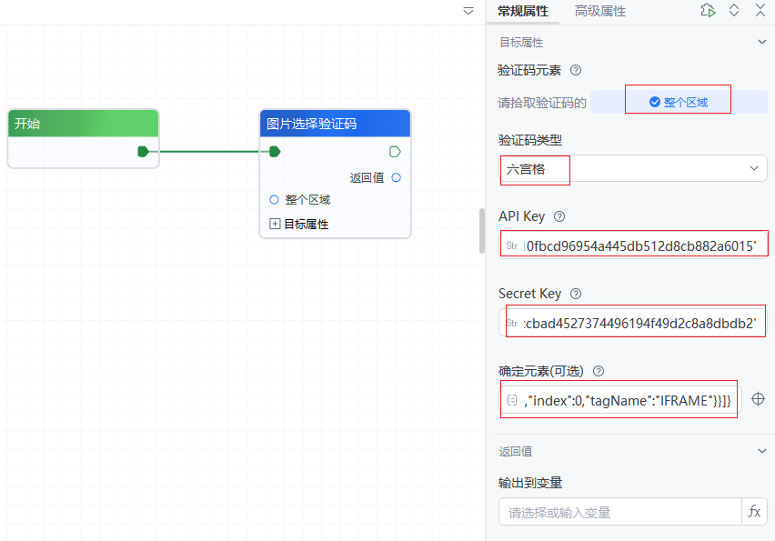Click the fx expression button for output variable
The image size is (775, 541).
coord(754,512)
